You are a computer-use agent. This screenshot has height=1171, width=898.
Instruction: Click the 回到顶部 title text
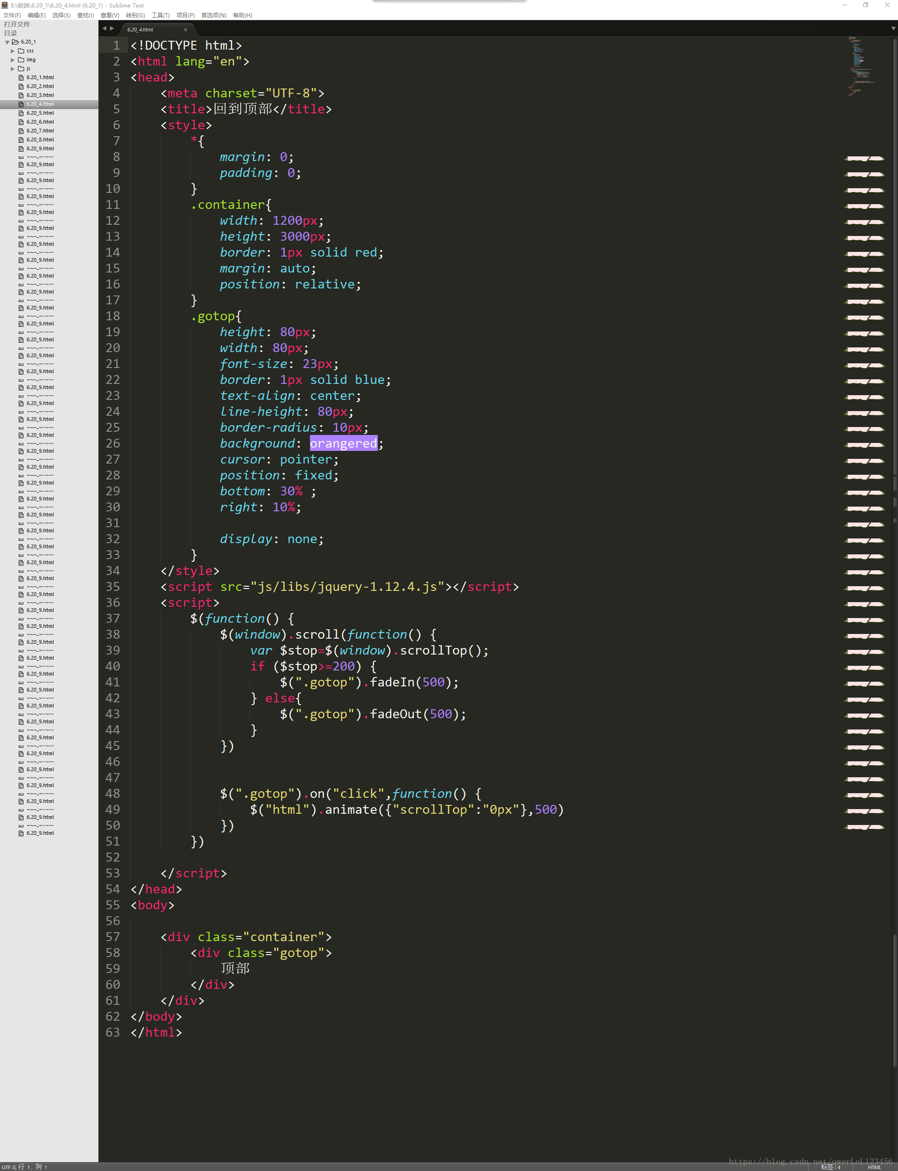(x=243, y=109)
